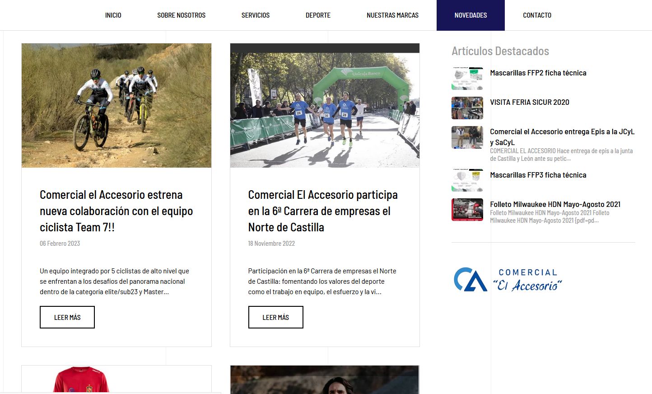Open Mascarillas FFP3 ficha técnica link

pyautogui.click(x=538, y=175)
